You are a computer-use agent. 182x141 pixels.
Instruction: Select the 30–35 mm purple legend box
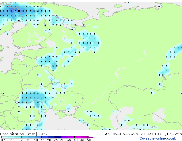(x=64, y=137)
